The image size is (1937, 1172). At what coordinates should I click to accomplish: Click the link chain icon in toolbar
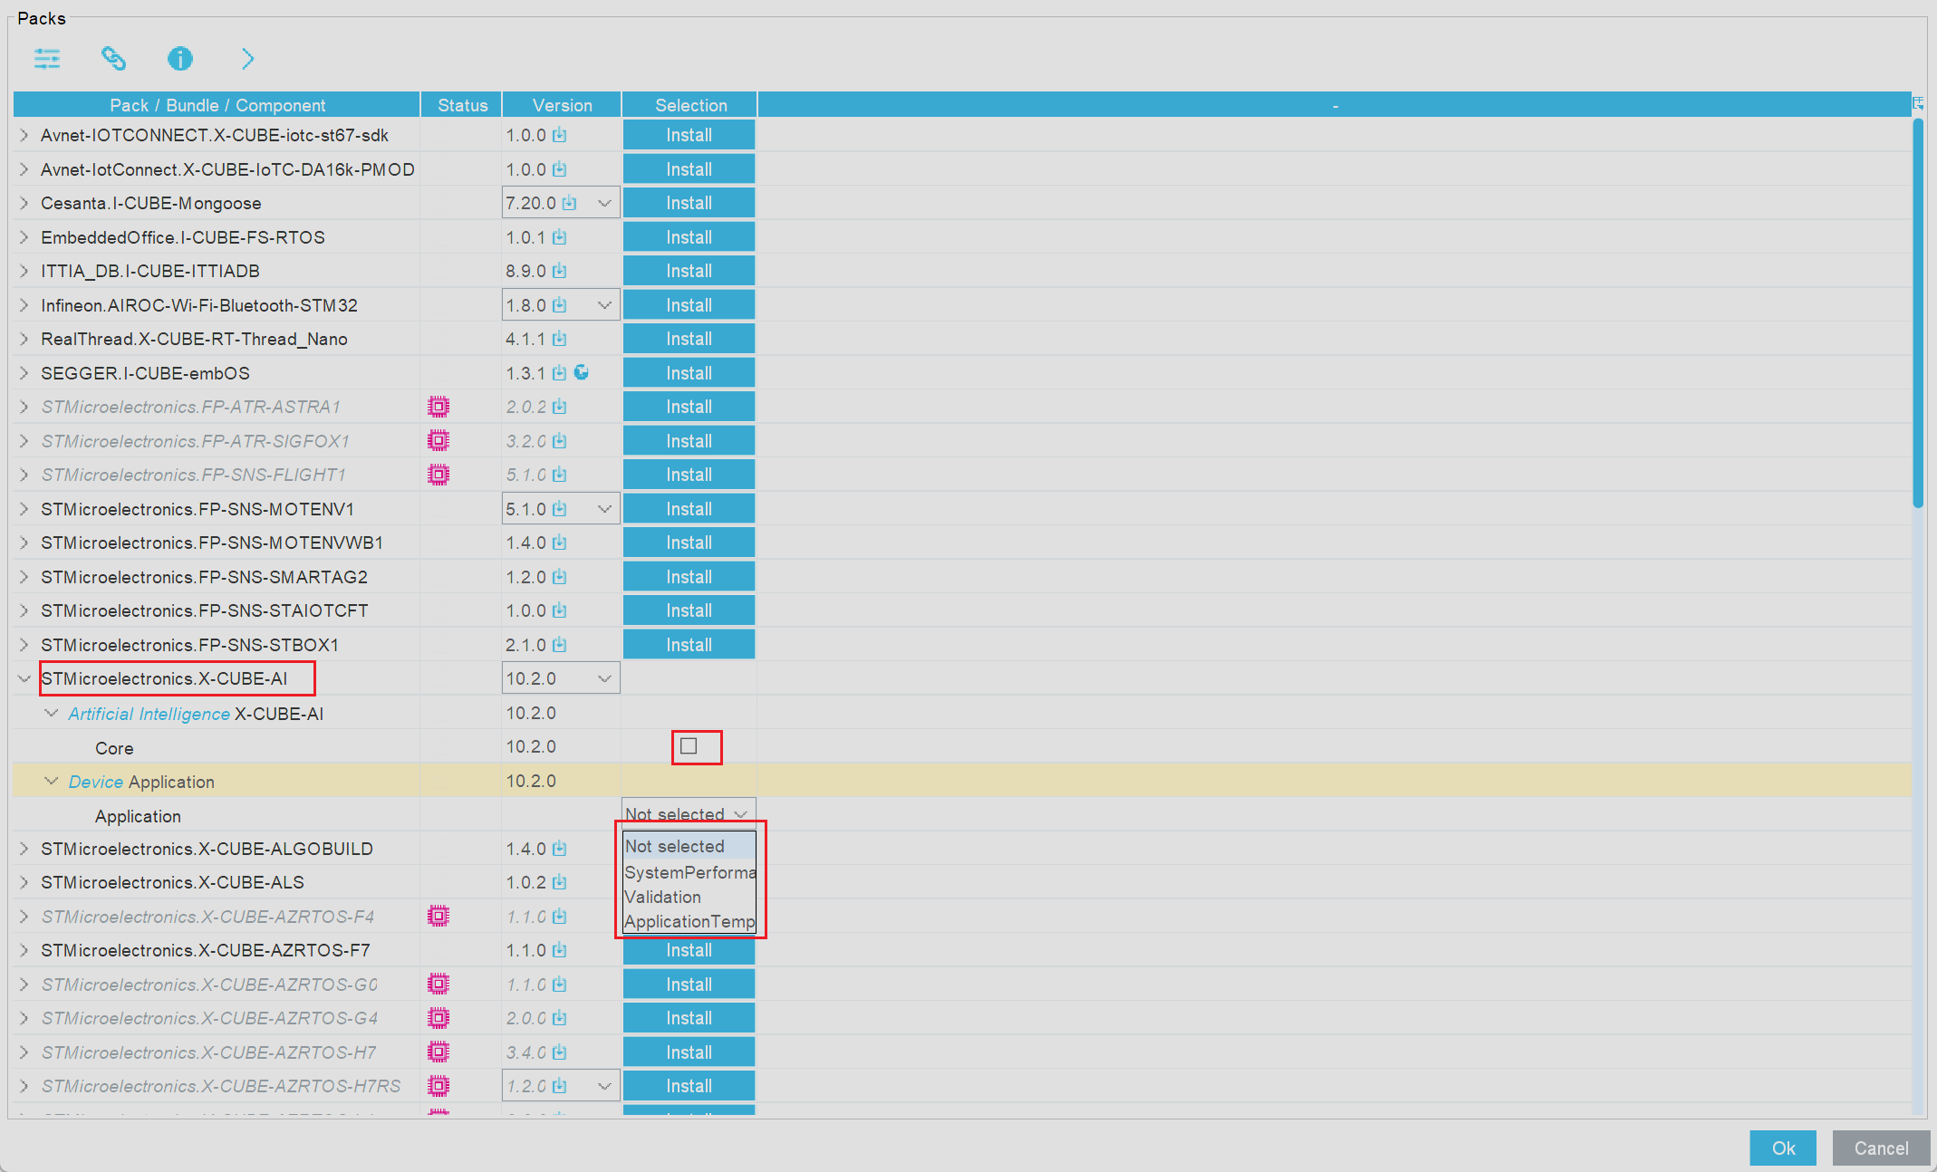tap(113, 59)
